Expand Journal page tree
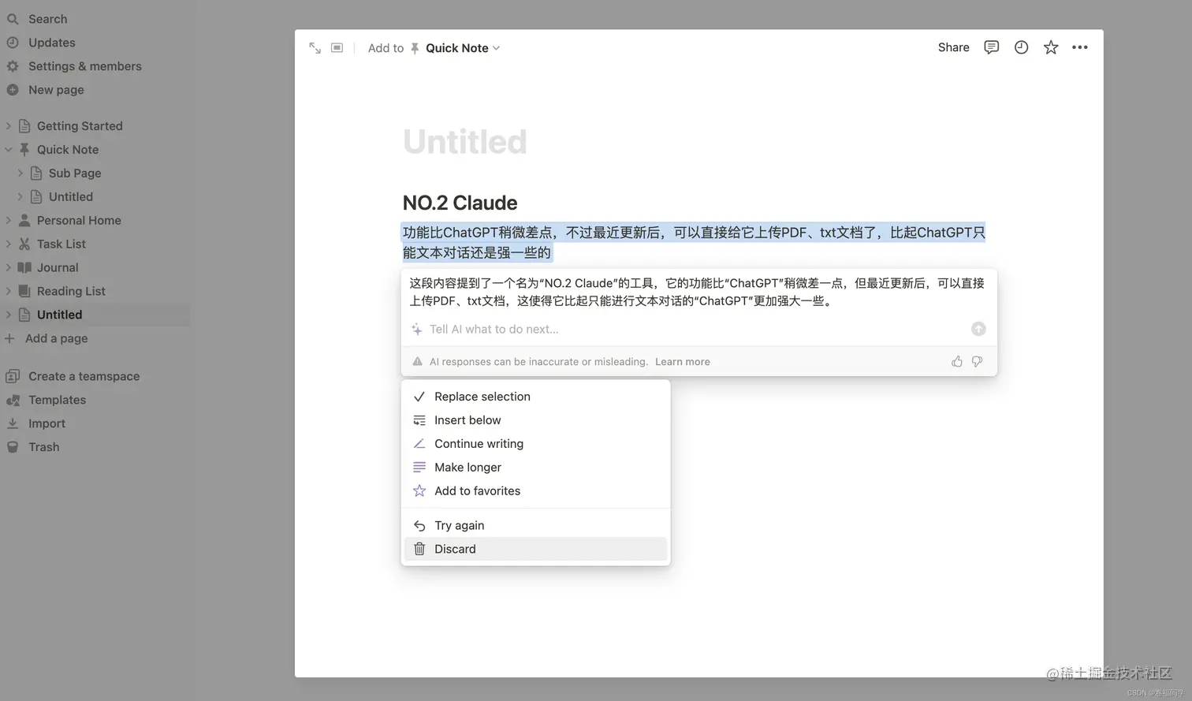1192x701 pixels. click(x=9, y=268)
